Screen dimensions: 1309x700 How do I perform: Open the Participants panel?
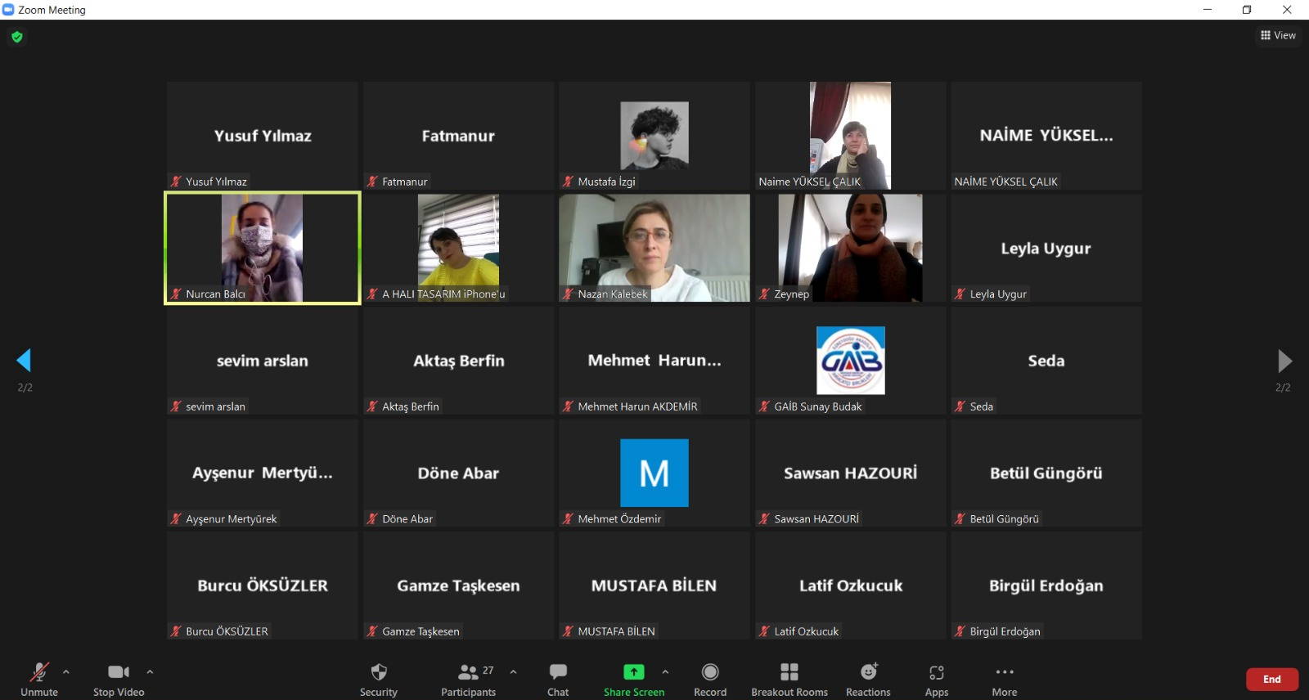click(x=468, y=678)
